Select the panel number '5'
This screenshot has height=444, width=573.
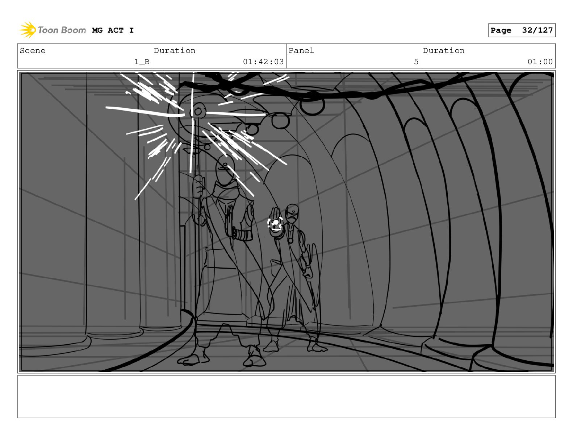[x=416, y=62]
